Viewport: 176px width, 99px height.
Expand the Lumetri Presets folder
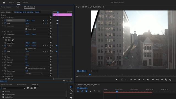coord(1,94)
